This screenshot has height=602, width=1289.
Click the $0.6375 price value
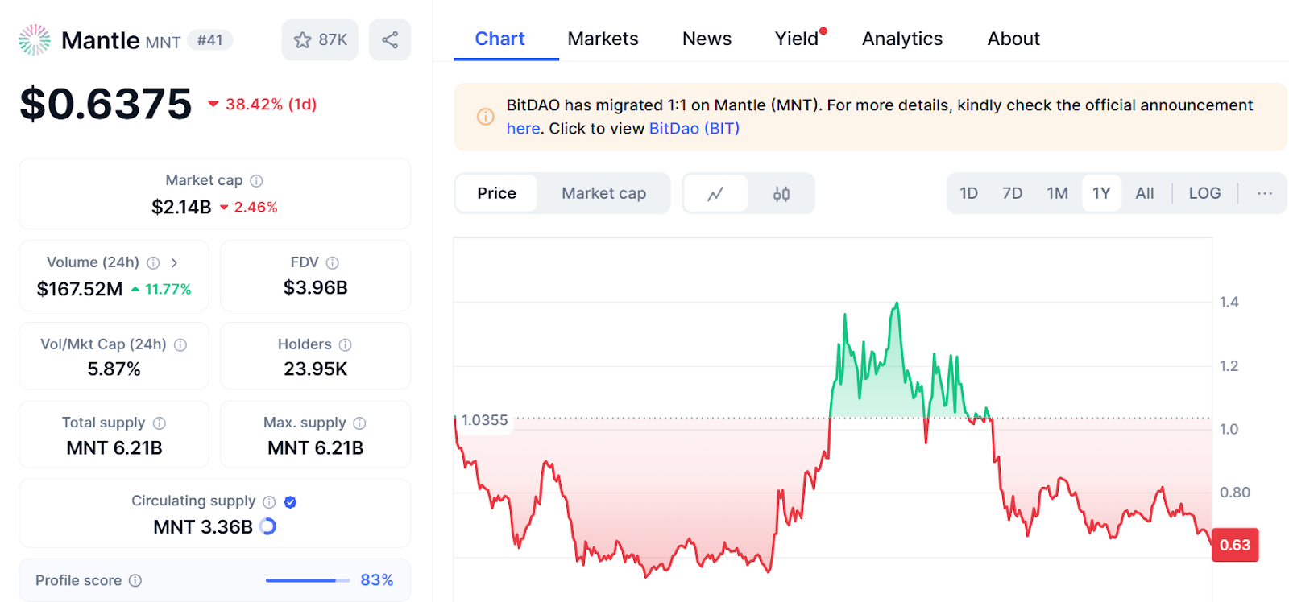(106, 104)
